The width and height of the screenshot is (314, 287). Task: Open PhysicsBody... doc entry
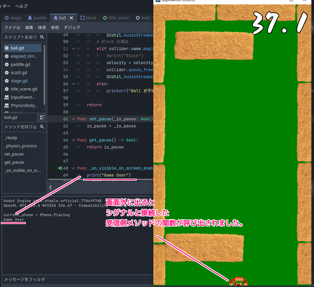pos(23,106)
